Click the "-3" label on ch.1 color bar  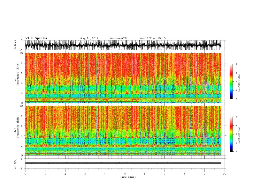235,64
